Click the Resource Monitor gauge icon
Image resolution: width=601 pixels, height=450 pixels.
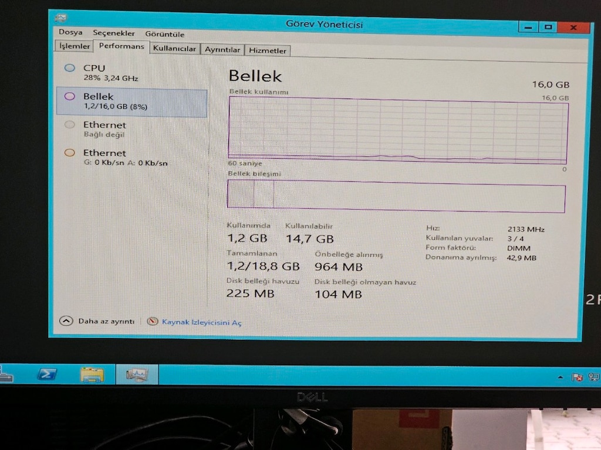[153, 322]
